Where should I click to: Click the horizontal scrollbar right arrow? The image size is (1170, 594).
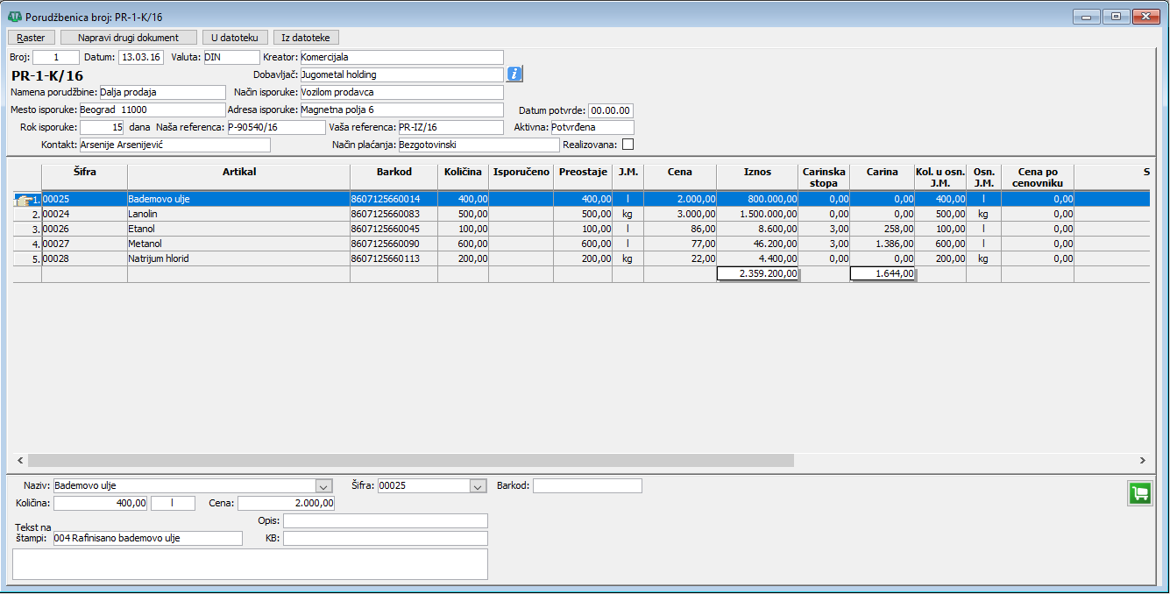pos(1142,460)
